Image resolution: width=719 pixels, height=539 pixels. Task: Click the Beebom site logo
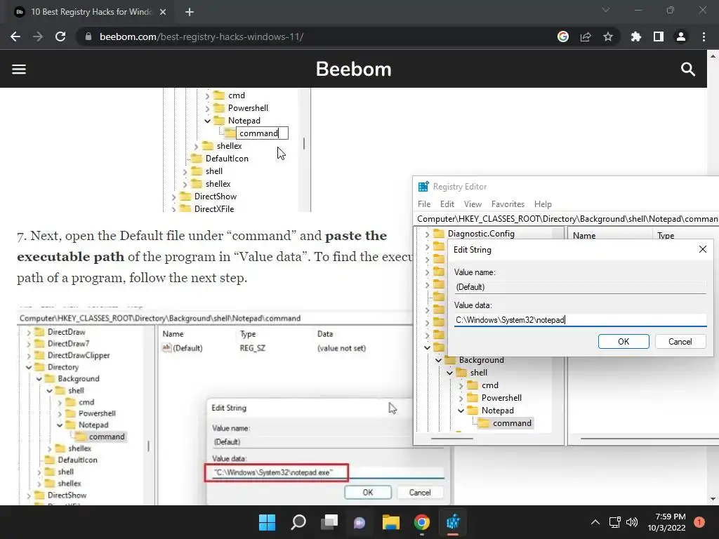pyautogui.click(x=354, y=69)
